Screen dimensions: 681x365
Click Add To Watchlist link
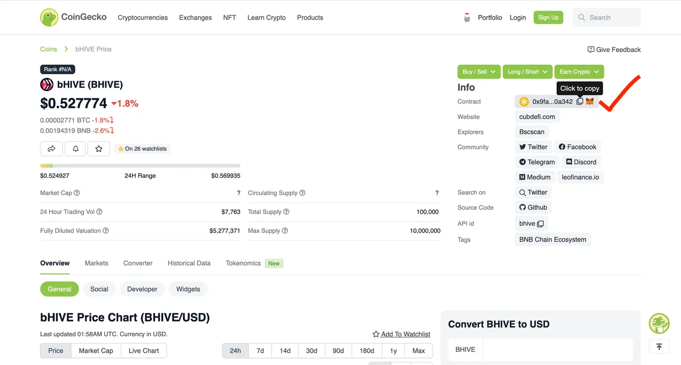click(401, 334)
